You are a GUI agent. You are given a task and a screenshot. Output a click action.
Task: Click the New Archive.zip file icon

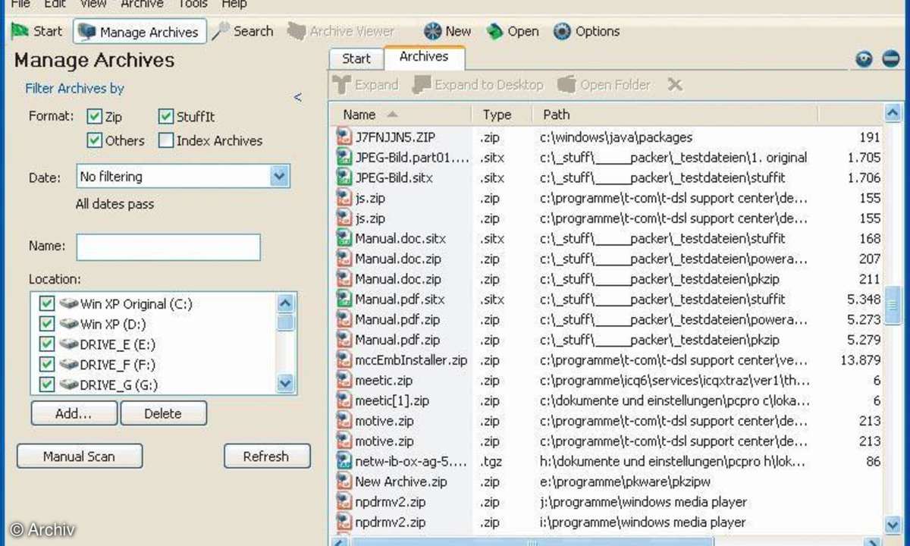click(x=344, y=481)
